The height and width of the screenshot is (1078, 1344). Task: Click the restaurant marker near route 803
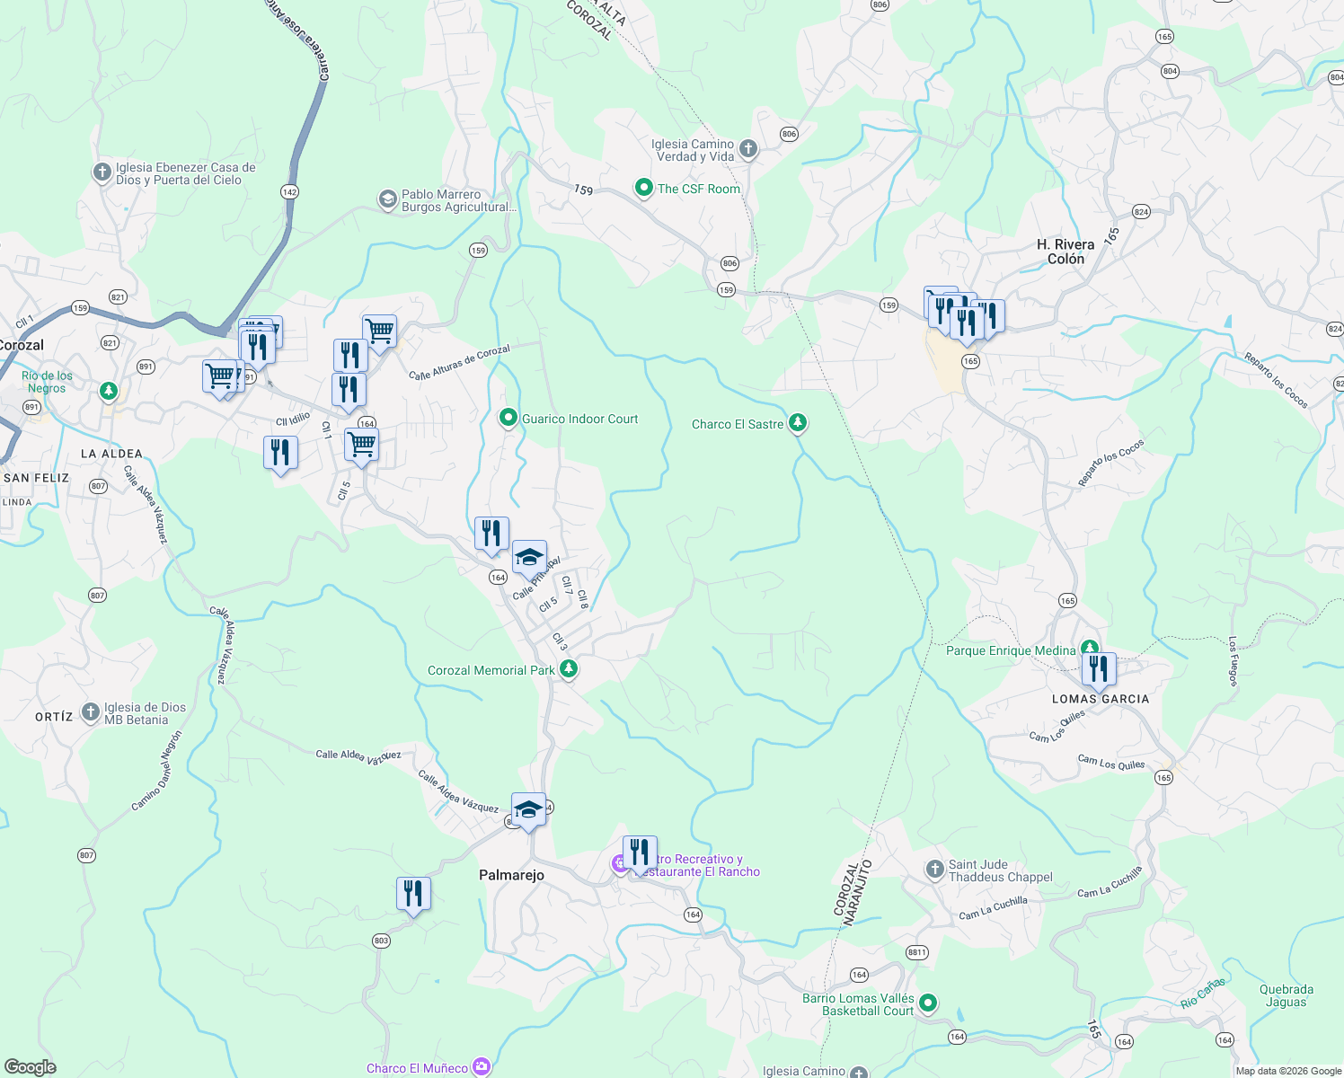[413, 896]
